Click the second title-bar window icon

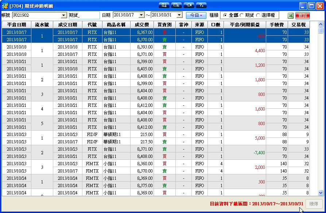pyautogui.click(x=176, y=5)
